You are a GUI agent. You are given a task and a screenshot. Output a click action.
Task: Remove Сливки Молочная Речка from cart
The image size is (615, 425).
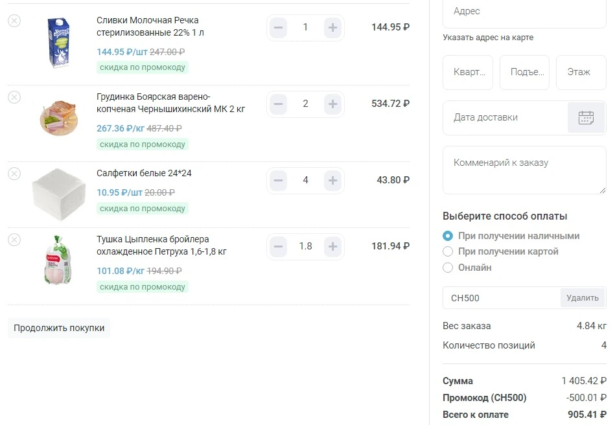(x=14, y=20)
